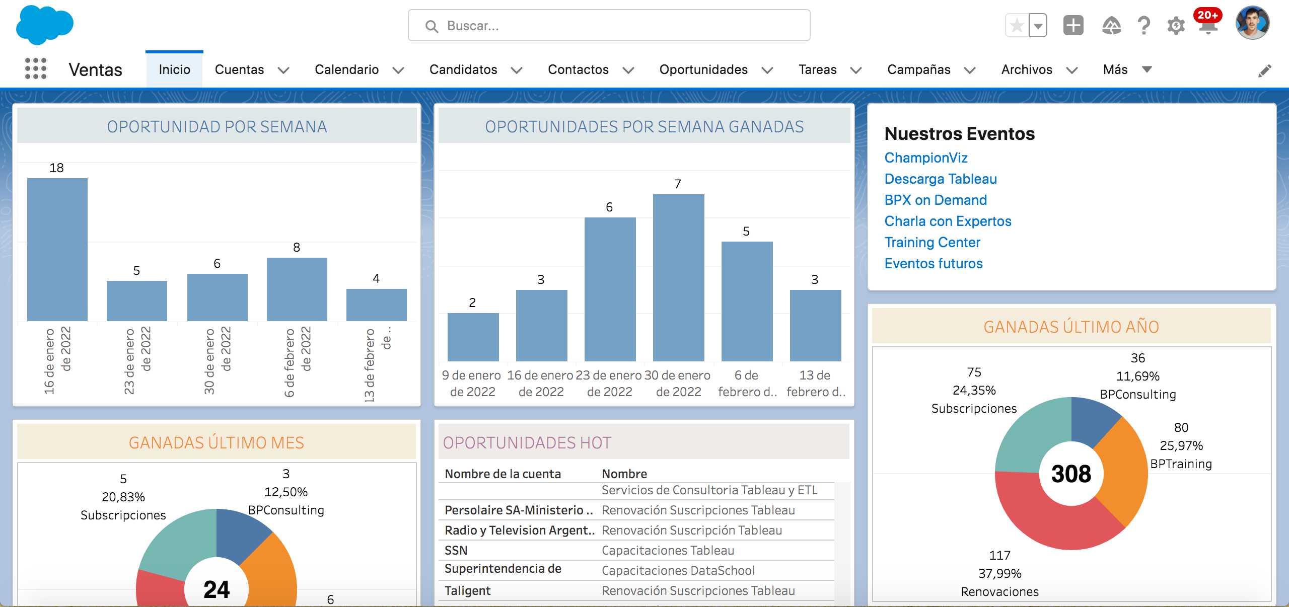Click the 24 total in the monthly donut

coord(216,589)
